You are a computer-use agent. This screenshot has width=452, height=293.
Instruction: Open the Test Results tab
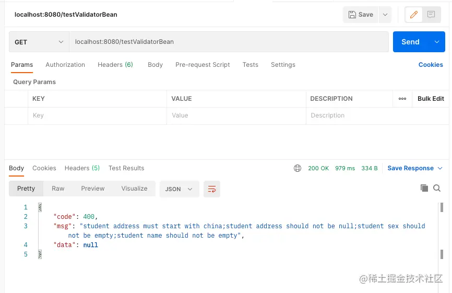pyautogui.click(x=126, y=168)
